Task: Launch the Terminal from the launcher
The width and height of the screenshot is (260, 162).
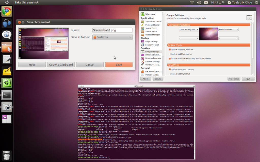Action: [x=7, y=95]
